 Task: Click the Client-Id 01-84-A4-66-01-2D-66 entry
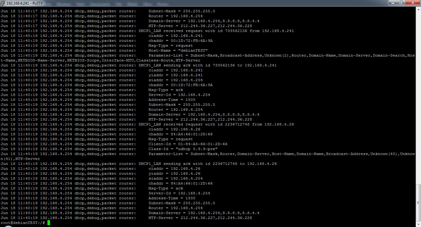[188, 144]
